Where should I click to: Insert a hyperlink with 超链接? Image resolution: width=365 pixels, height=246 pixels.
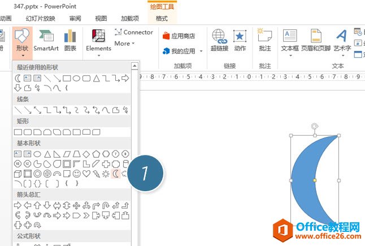point(219,40)
